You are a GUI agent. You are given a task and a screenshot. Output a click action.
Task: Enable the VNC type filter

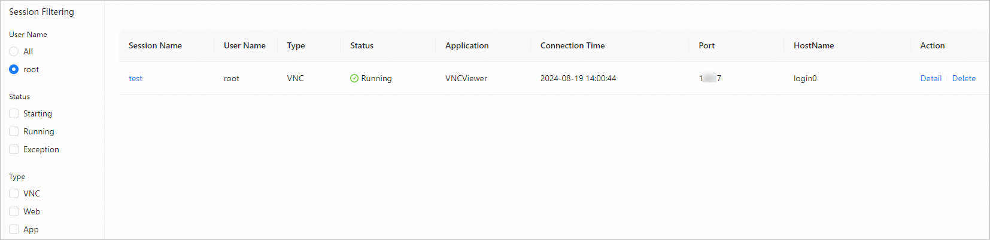(x=14, y=193)
